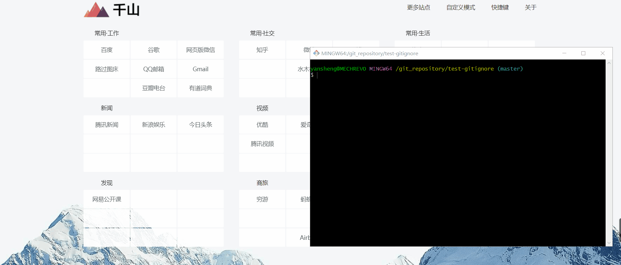
Task: Open 自定义模式 in top navigation
Action: tap(461, 8)
